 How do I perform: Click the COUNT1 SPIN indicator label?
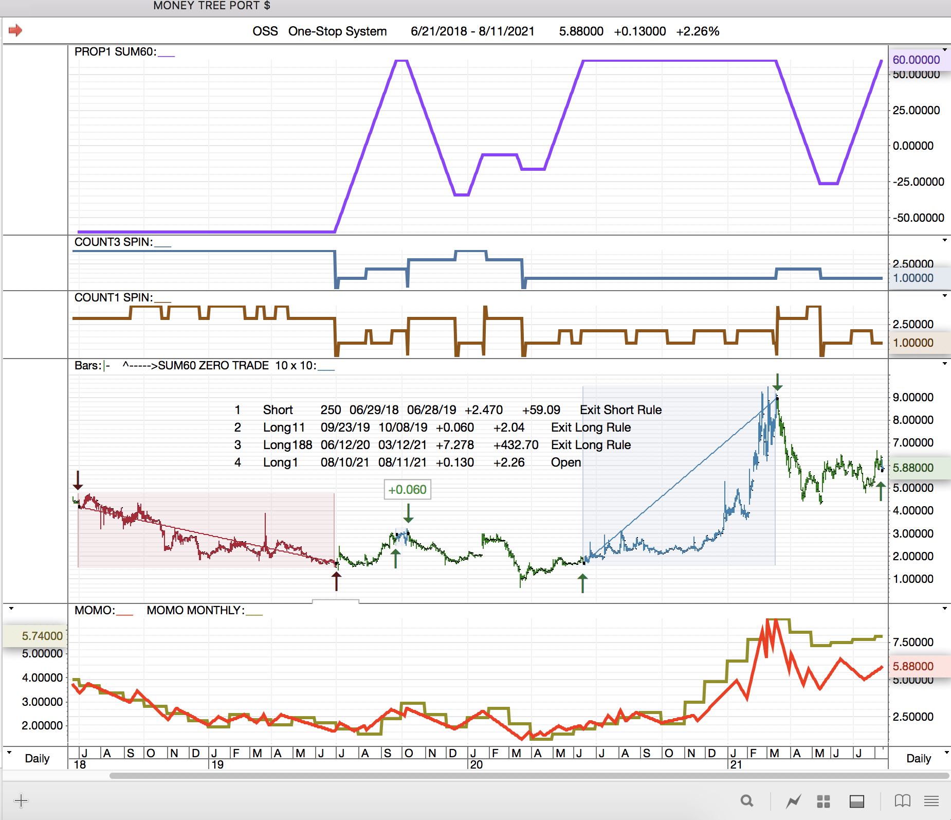coord(114,298)
